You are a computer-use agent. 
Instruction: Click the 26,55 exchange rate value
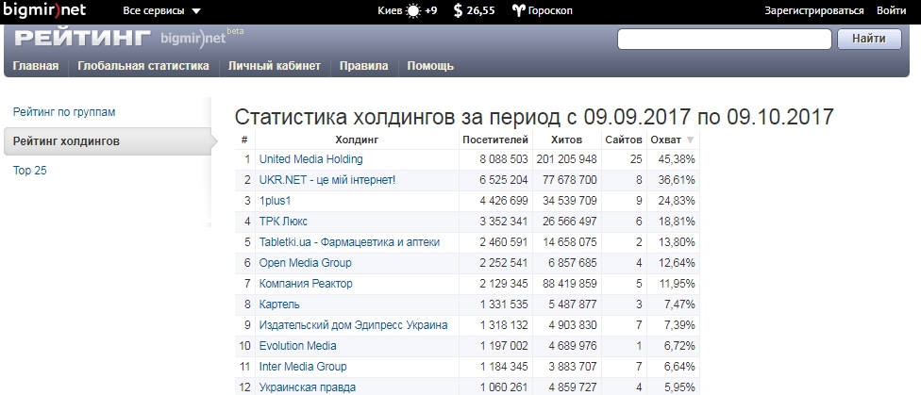(x=481, y=10)
